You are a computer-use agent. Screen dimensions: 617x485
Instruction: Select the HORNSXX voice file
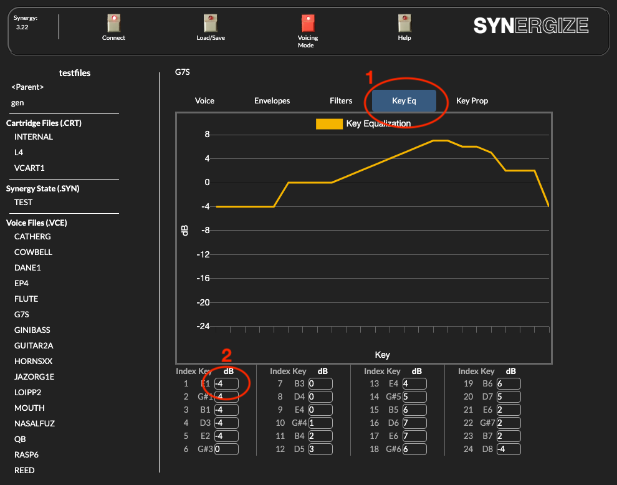point(33,361)
